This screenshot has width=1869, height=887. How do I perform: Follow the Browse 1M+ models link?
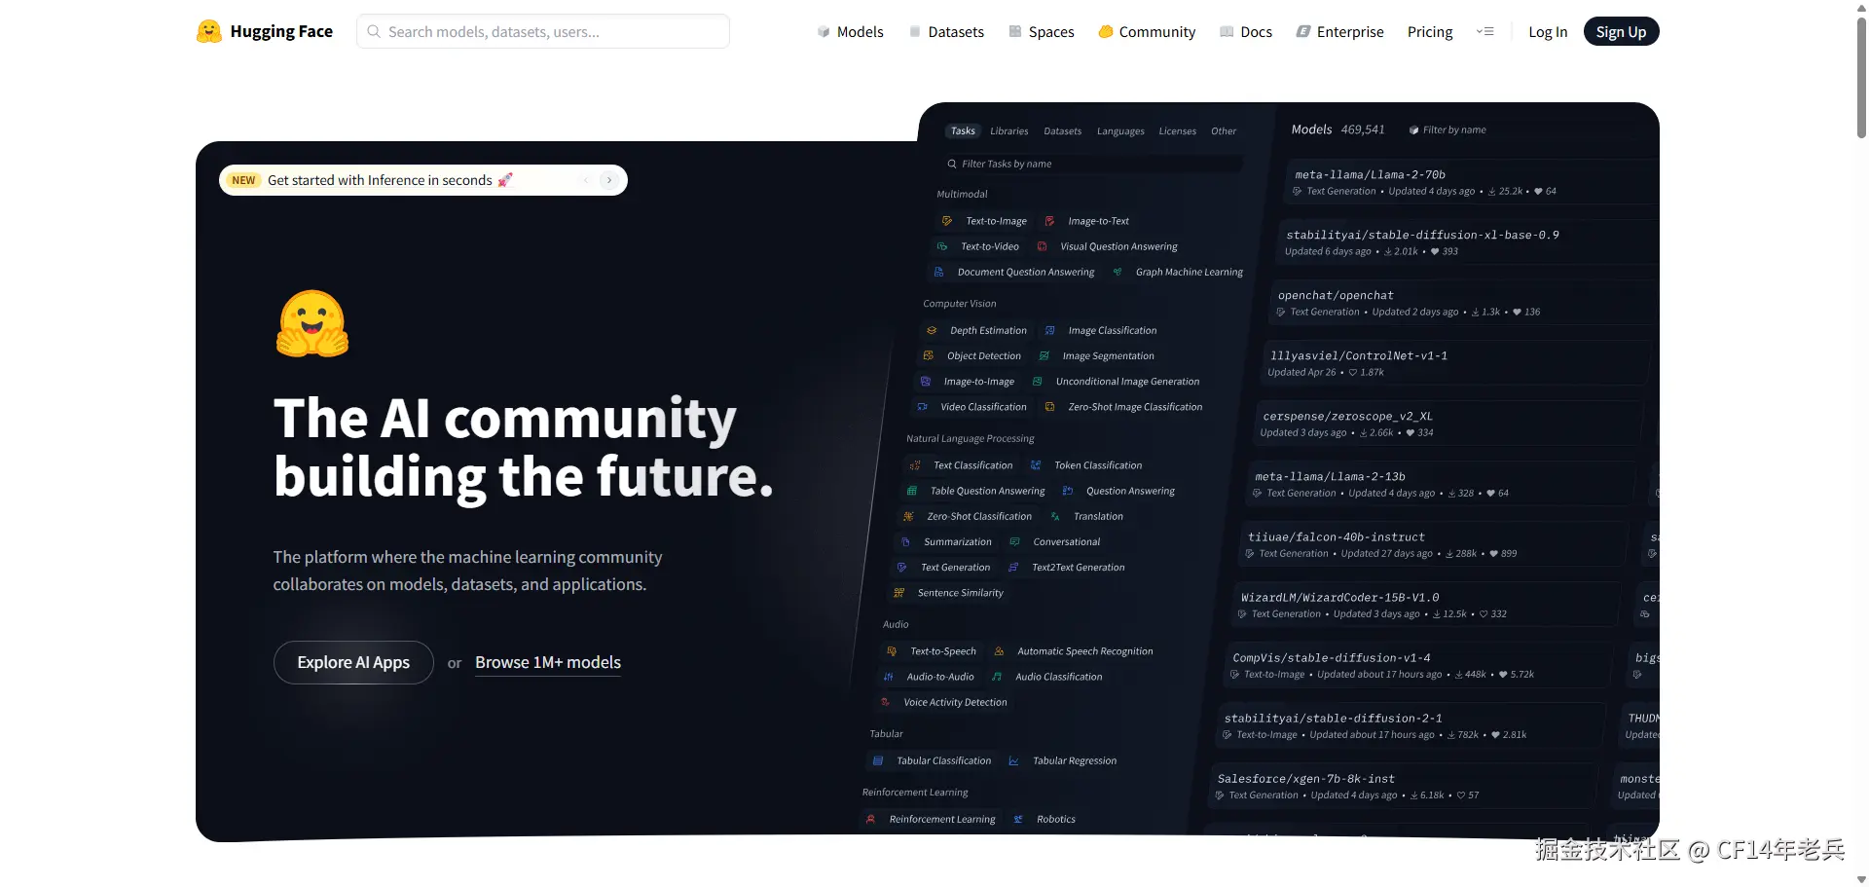click(x=548, y=662)
